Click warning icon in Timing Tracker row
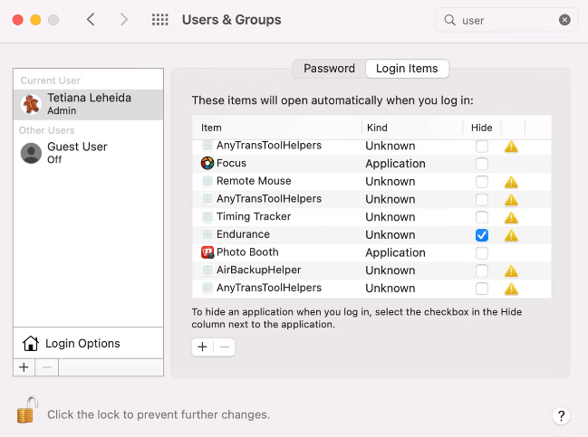 pos(511,218)
